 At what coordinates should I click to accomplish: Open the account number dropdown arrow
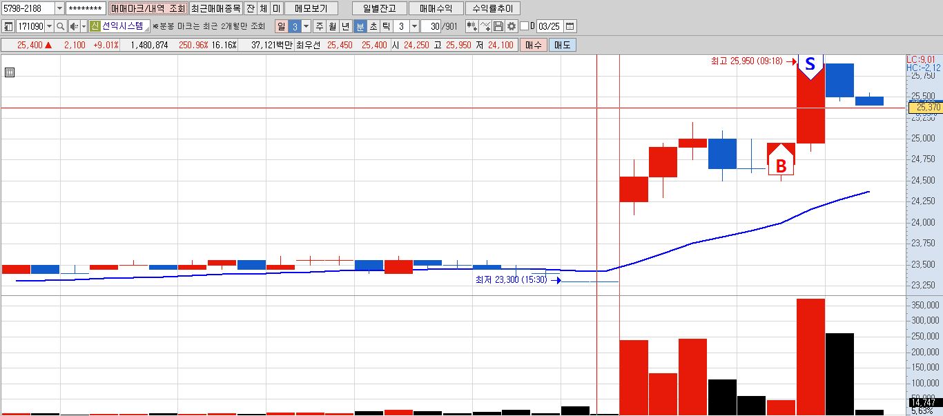[59, 8]
